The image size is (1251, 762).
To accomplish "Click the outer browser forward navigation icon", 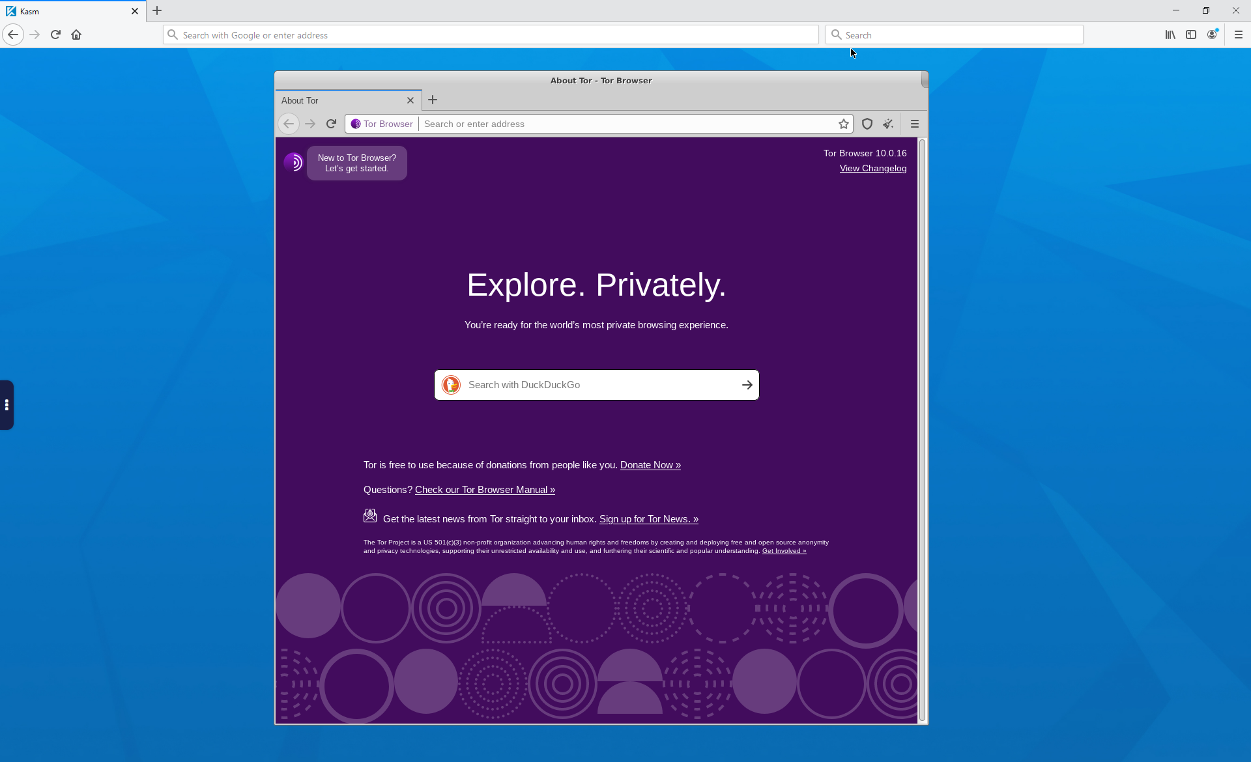I will [34, 35].
